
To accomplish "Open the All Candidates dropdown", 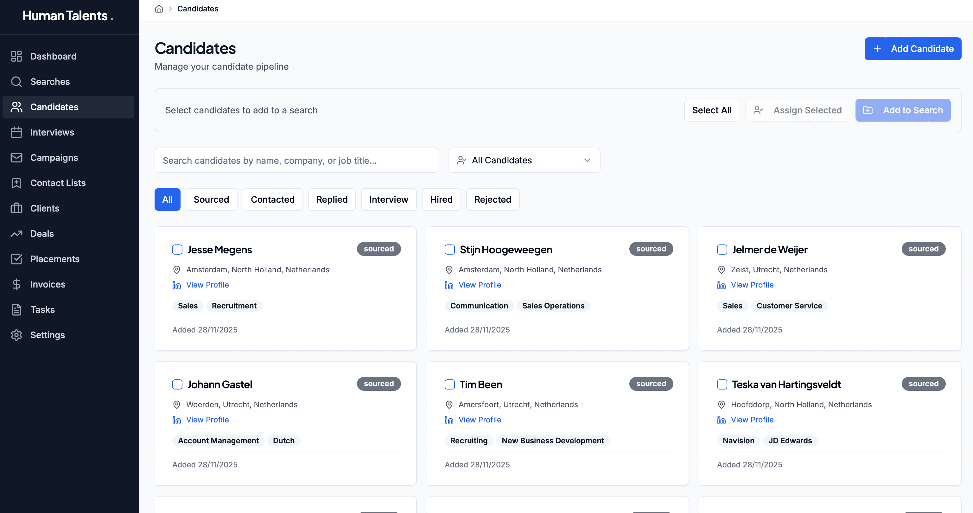I will click(x=524, y=160).
